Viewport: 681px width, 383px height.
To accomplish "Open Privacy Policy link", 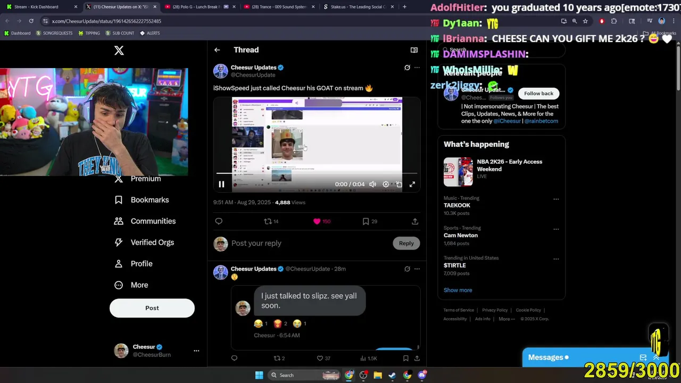I will pos(495,310).
